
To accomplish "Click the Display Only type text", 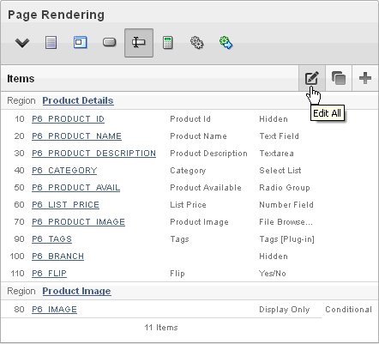I will pos(285,310).
